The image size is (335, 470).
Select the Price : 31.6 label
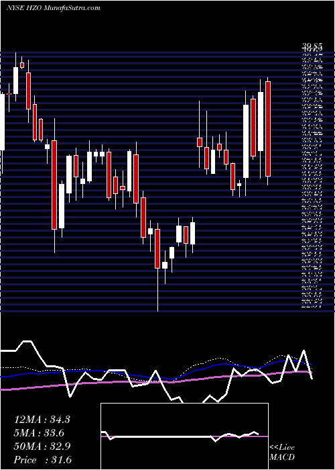(x=43, y=460)
